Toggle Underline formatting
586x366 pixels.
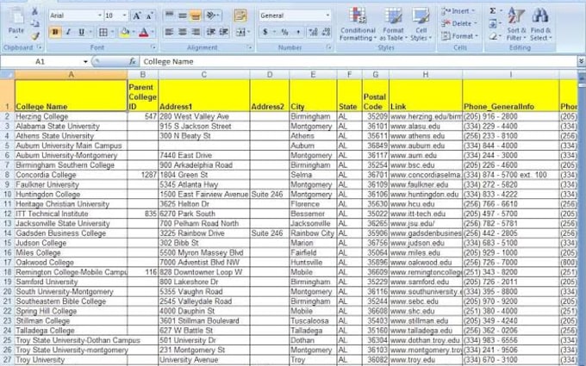(x=81, y=33)
